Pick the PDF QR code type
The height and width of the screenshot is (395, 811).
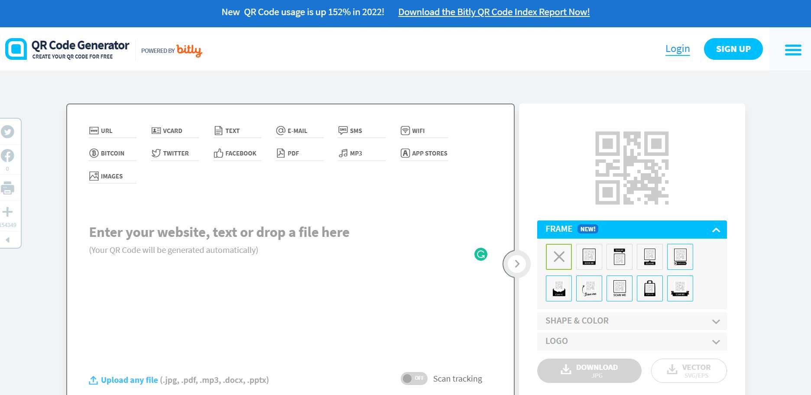tap(293, 153)
